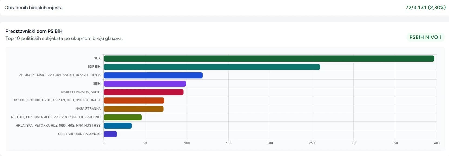The image size is (449, 156).
Task: Click the NAŠA STRANKA axis label
Action: click(88, 109)
